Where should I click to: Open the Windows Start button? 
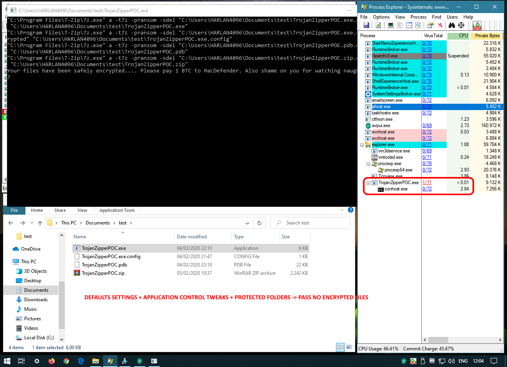(7, 361)
